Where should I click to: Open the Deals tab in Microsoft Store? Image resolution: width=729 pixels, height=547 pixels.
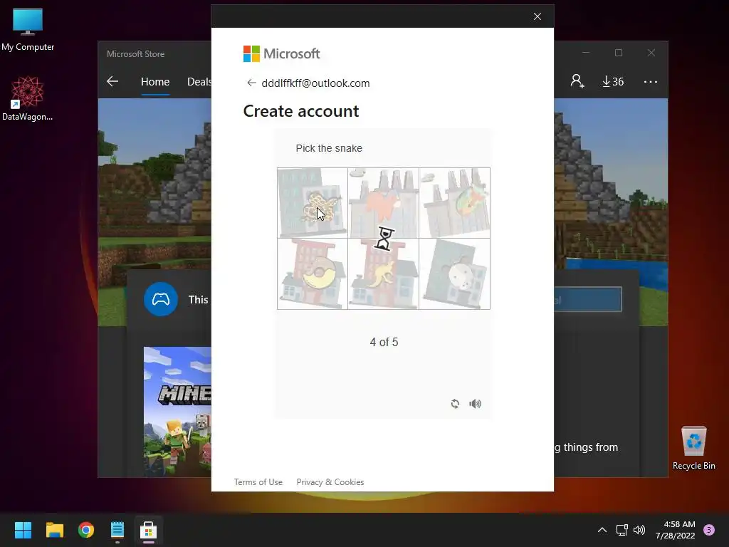coord(199,82)
